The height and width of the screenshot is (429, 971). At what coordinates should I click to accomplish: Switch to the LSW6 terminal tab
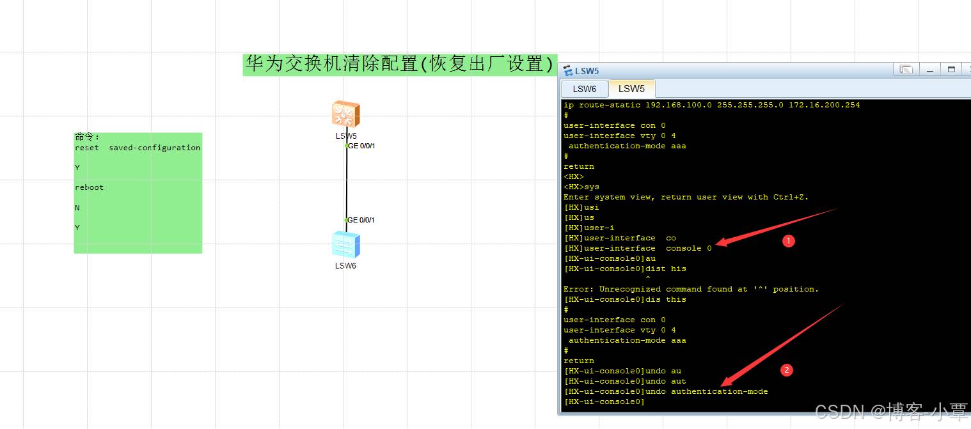click(585, 89)
